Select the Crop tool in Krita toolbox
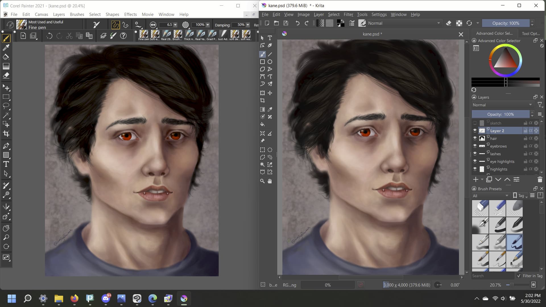 click(x=262, y=101)
